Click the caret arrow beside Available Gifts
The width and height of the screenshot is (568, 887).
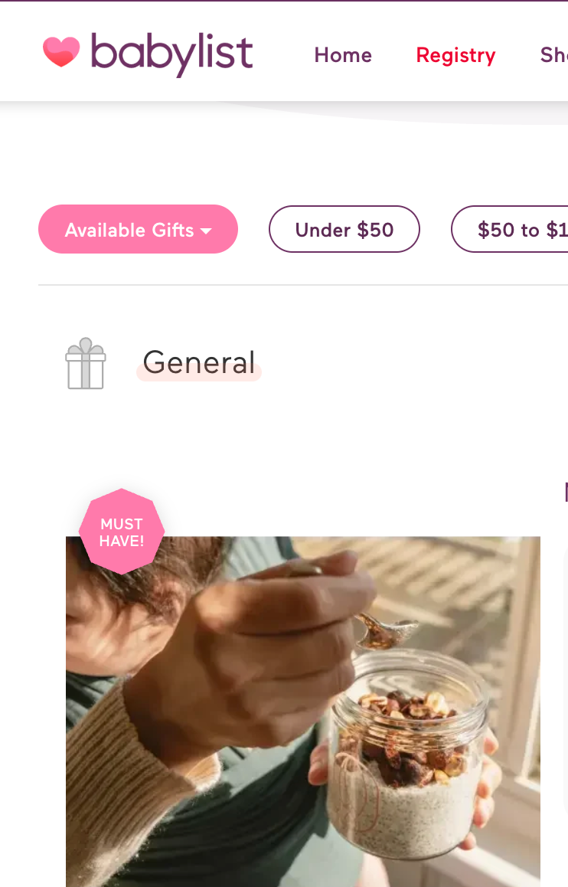click(x=207, y=231)
